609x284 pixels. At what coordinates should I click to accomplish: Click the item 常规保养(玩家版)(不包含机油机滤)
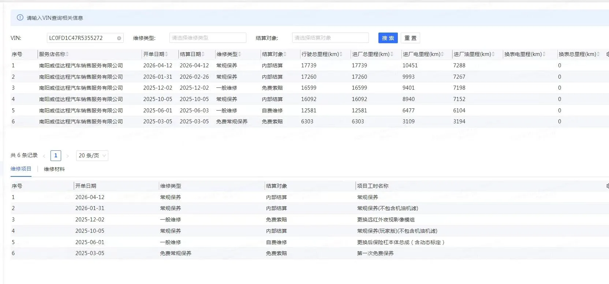397,231
